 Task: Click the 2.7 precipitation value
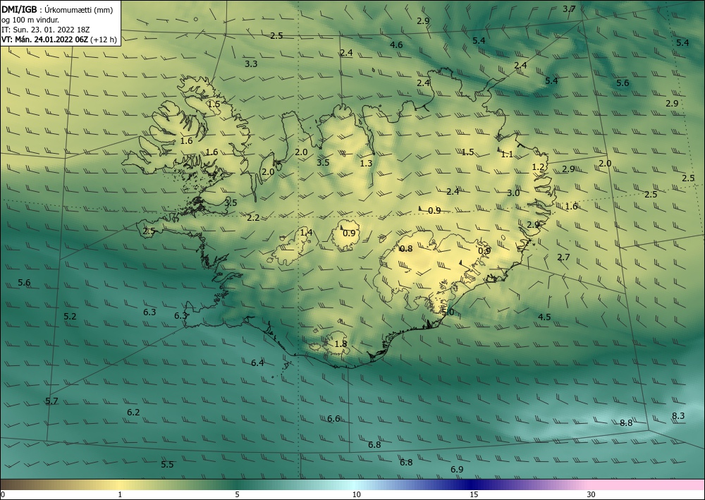(563, 257)
